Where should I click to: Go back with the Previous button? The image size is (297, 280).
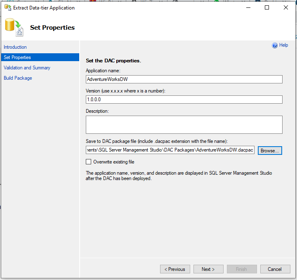click(x=175, y=269)
